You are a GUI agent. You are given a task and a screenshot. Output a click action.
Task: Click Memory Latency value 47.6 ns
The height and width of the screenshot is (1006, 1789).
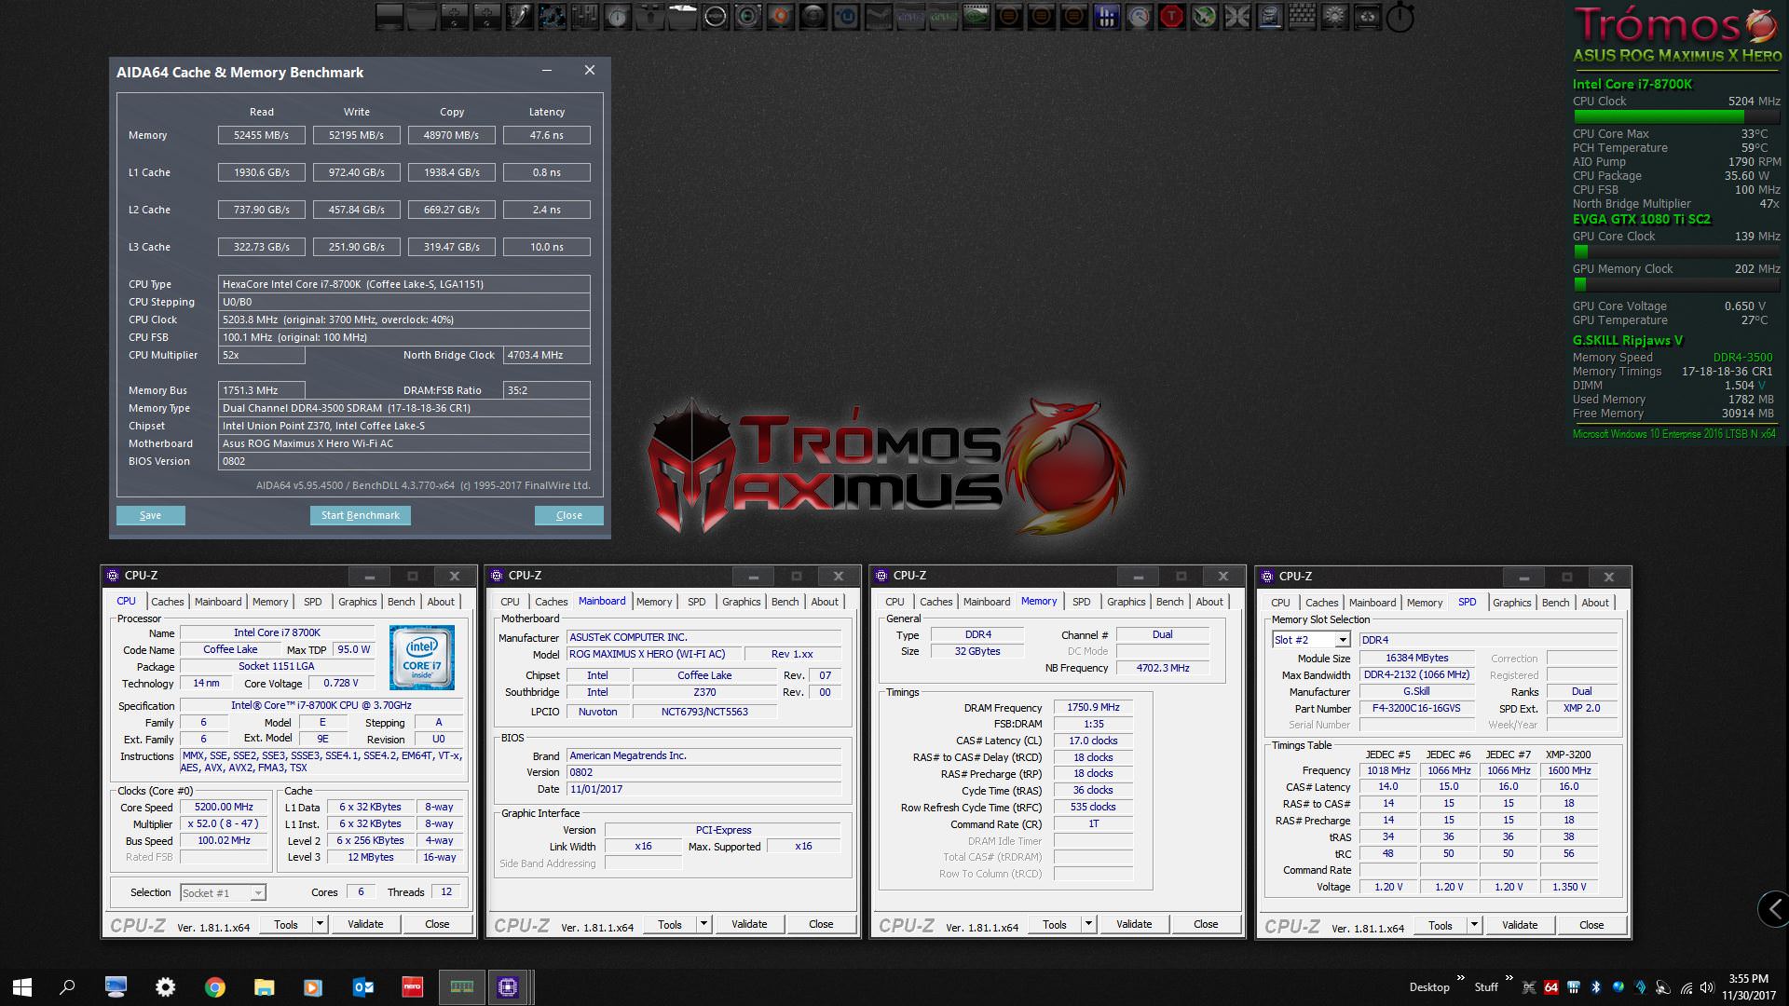pyautogui.click(x=546, y=135)
